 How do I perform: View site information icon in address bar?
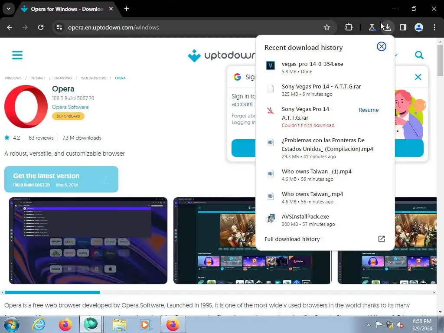tap(59, 27)
